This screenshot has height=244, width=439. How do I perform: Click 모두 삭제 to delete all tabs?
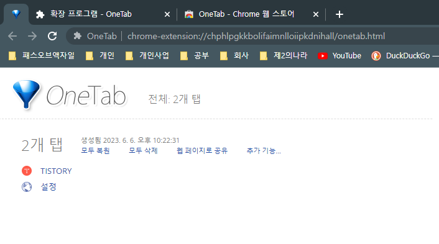[143, 151]
